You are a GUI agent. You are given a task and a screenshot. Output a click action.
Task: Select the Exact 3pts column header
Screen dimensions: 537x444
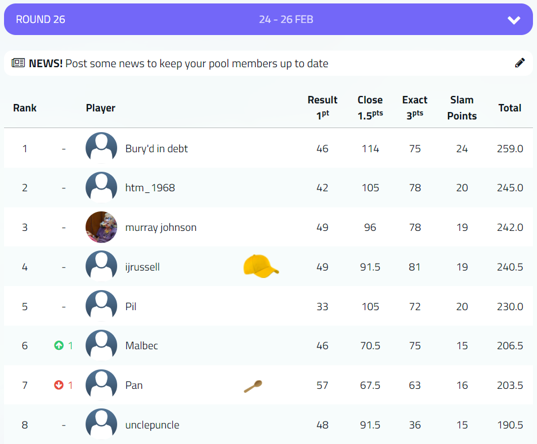point(415,108)
